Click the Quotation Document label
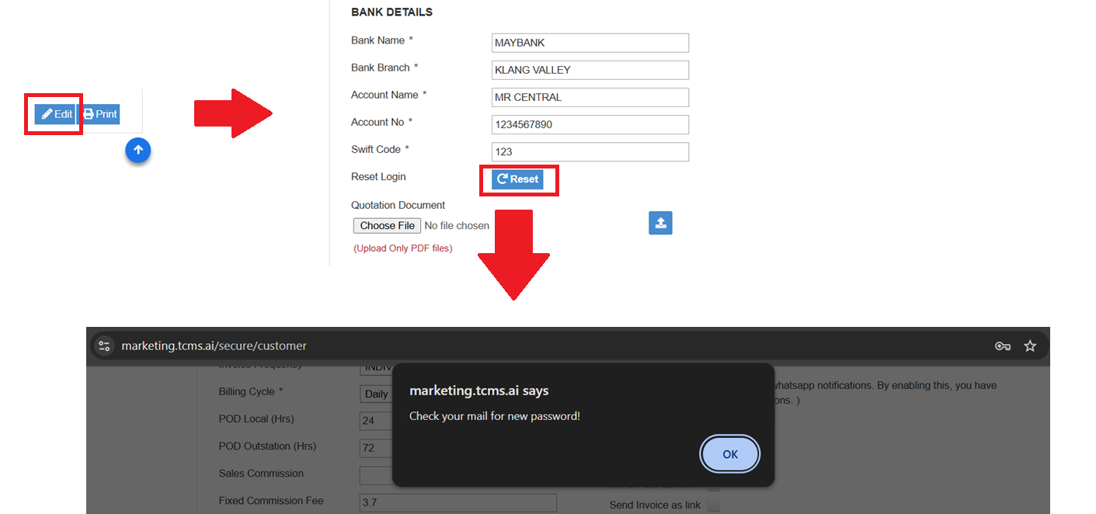 398,205
